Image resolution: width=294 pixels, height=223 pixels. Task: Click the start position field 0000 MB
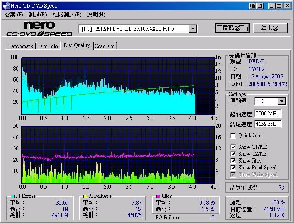(x=267, y=114)
